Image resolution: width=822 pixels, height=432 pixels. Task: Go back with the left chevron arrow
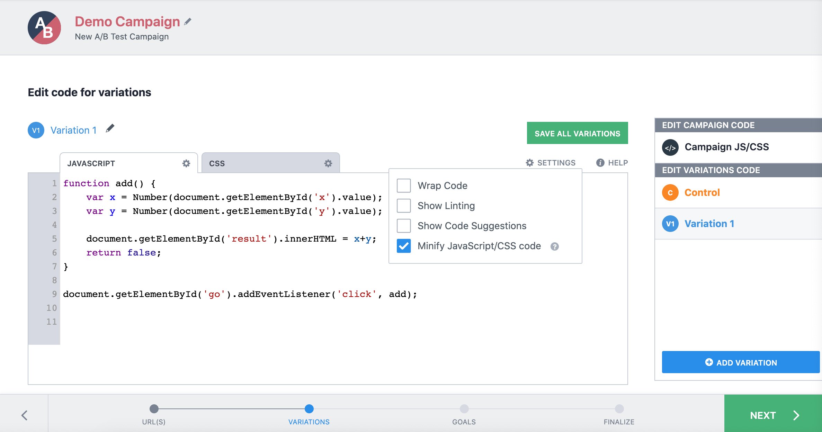click(24, 415)
